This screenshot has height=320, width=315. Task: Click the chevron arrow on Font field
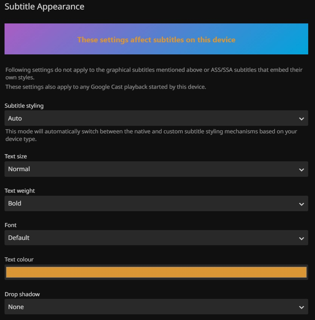[x=301, y=238]
